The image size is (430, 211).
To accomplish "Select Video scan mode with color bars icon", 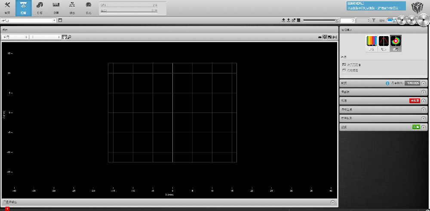I will pos(372,43).
